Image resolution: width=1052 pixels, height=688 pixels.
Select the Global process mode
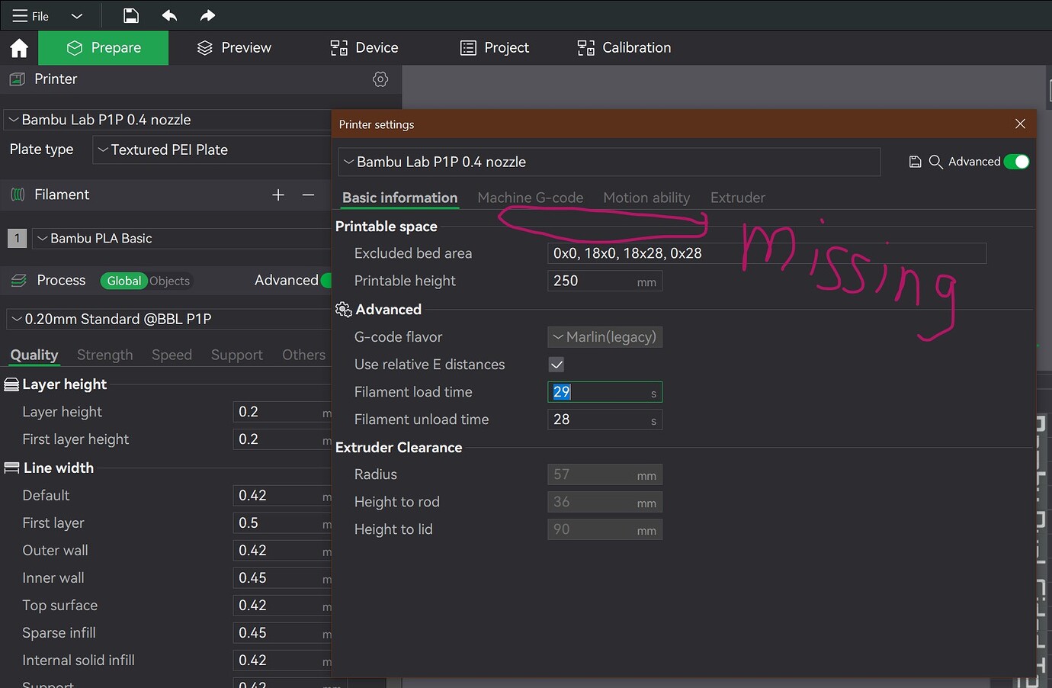[x=123, y=281]
